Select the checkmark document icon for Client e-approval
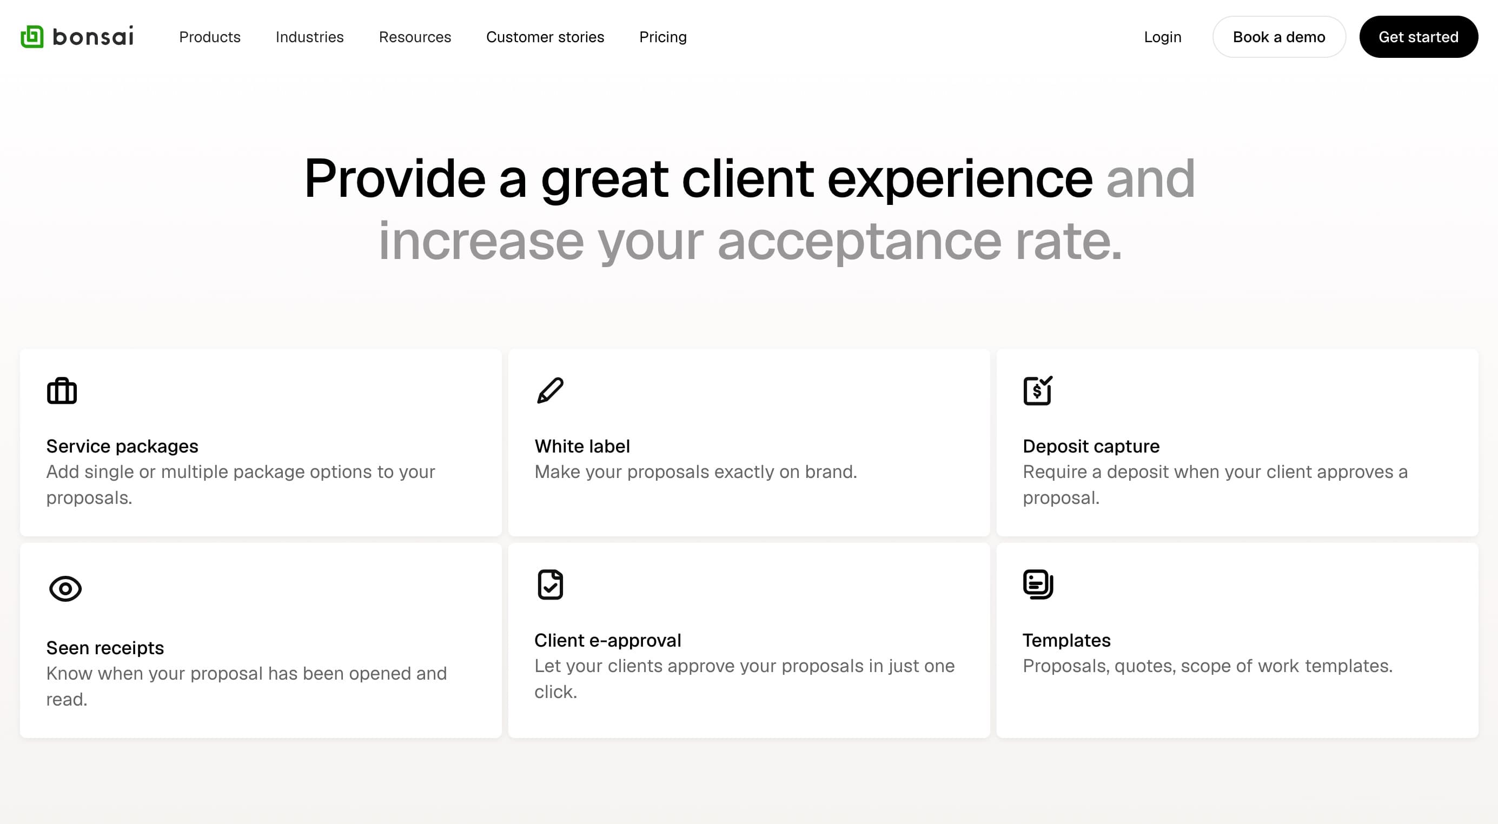Image resolution: width=1498 pixels, height=824 pixels. pyautogui.click(x=550, y=584)
